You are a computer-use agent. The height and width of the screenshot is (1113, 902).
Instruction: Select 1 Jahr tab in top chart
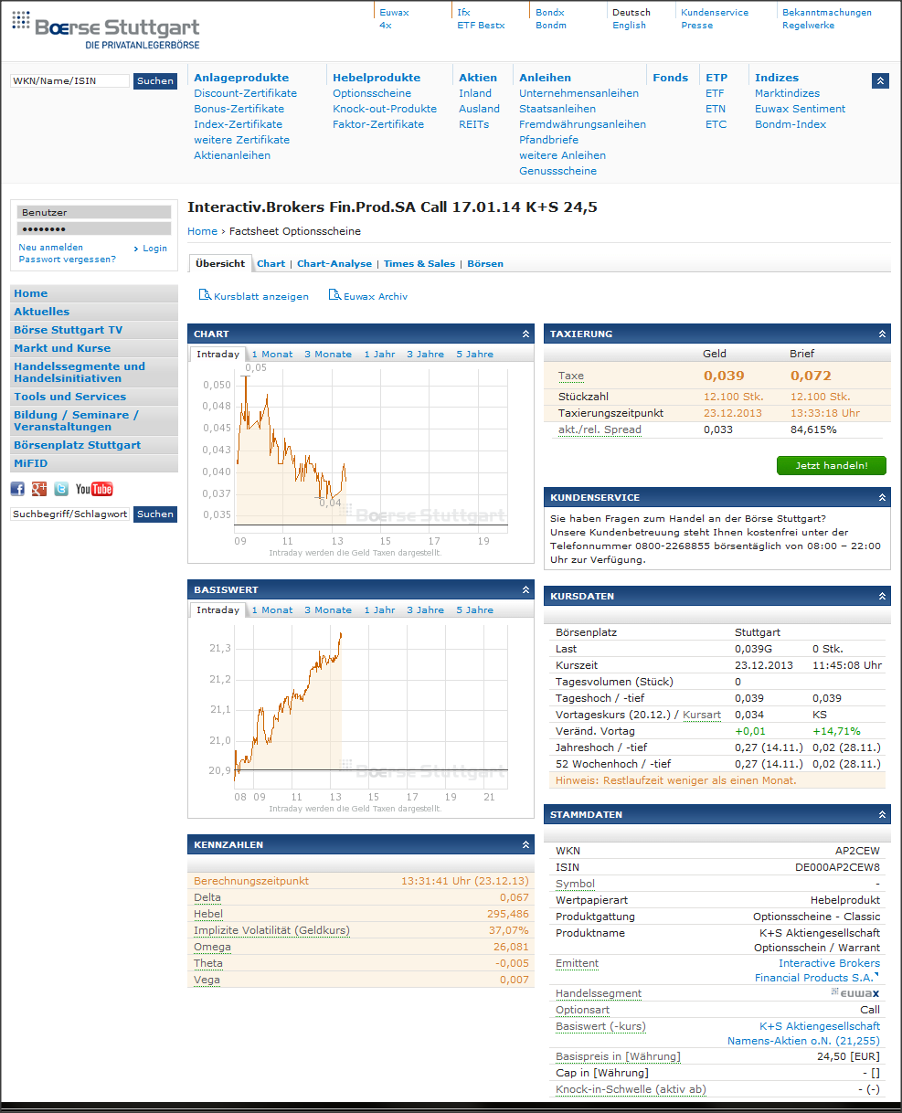pos(379,354)
